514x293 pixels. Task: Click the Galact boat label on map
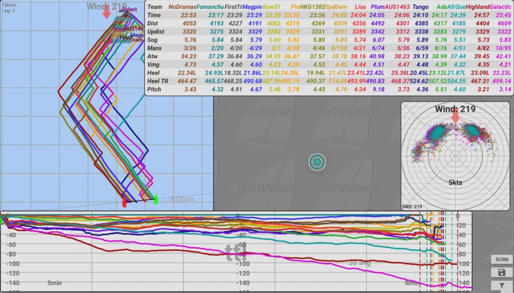[129, 10]
